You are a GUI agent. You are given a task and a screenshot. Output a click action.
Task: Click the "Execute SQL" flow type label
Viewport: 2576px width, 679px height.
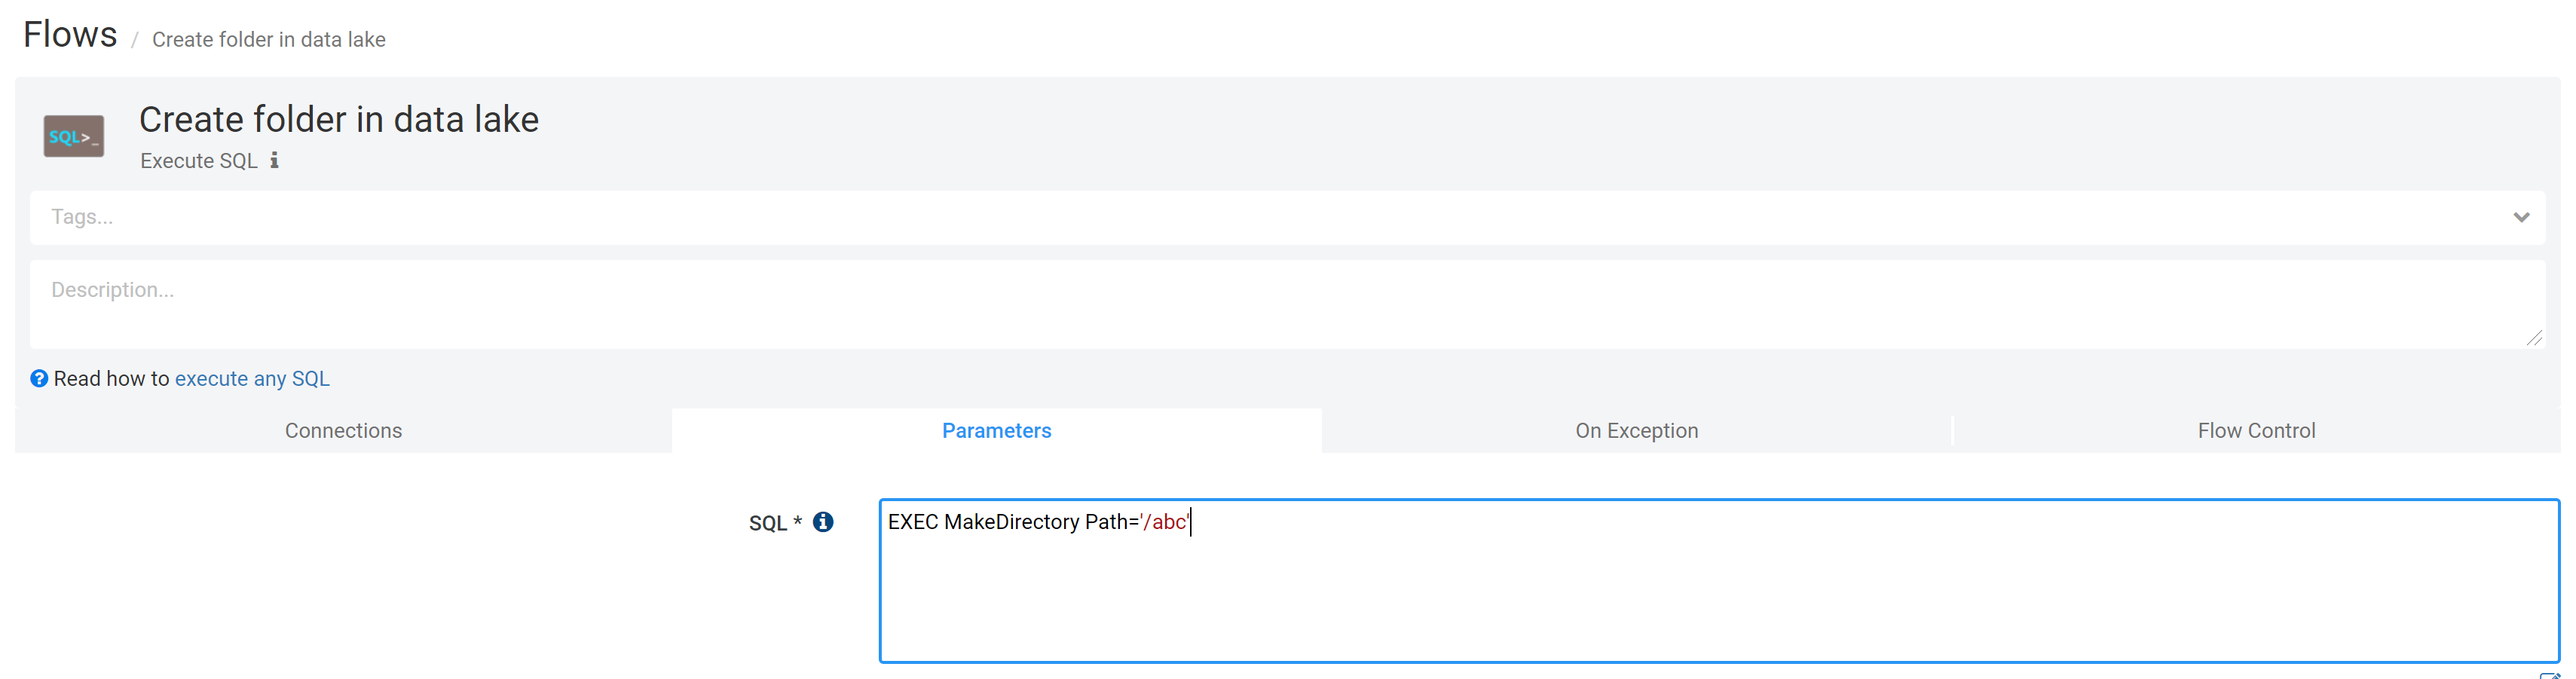[x=199, y=161]
